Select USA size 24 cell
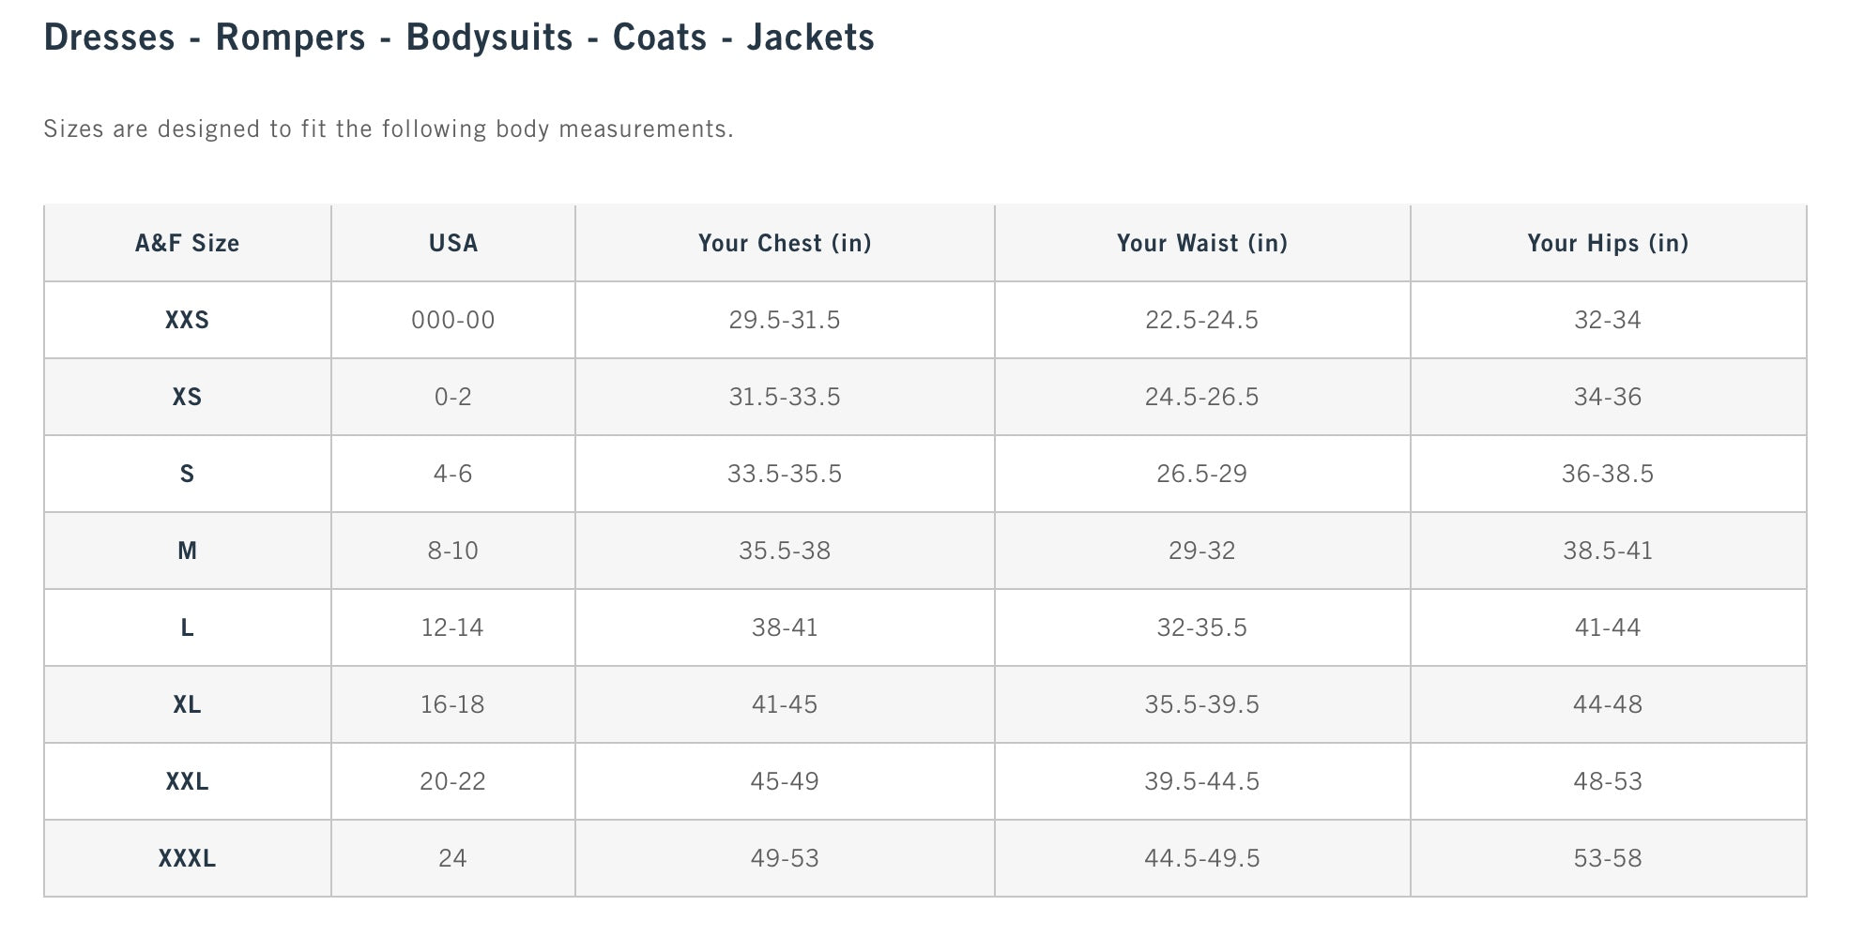1849x936 pixels. tap(452, 859)
